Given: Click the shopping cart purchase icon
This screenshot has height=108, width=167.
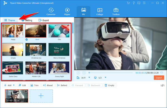Looking at the screenshot, I should tap(128, 3).
